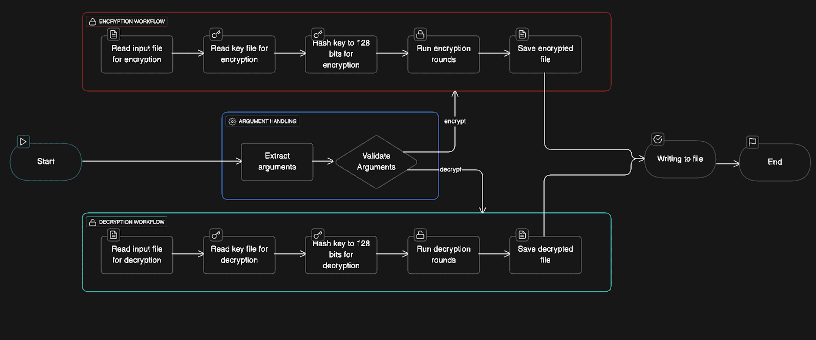Viewport: 816px width, 340px height.
Task: Select the Extract arguments node
Action: (x=277, y=161)
